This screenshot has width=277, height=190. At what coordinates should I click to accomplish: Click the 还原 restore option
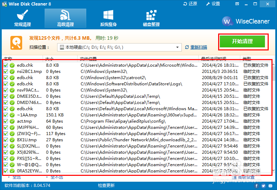tap(190, 4)
